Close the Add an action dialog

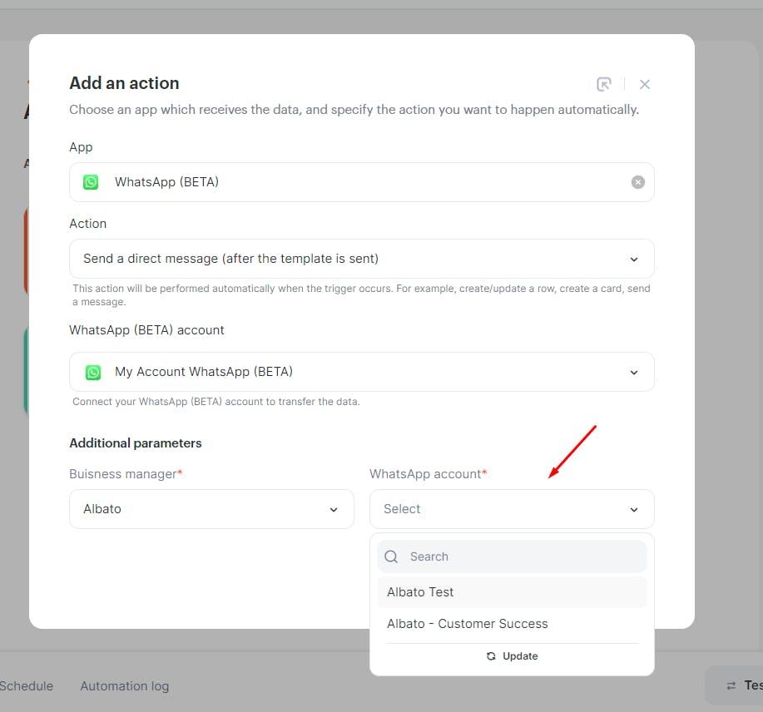point(645,85)
